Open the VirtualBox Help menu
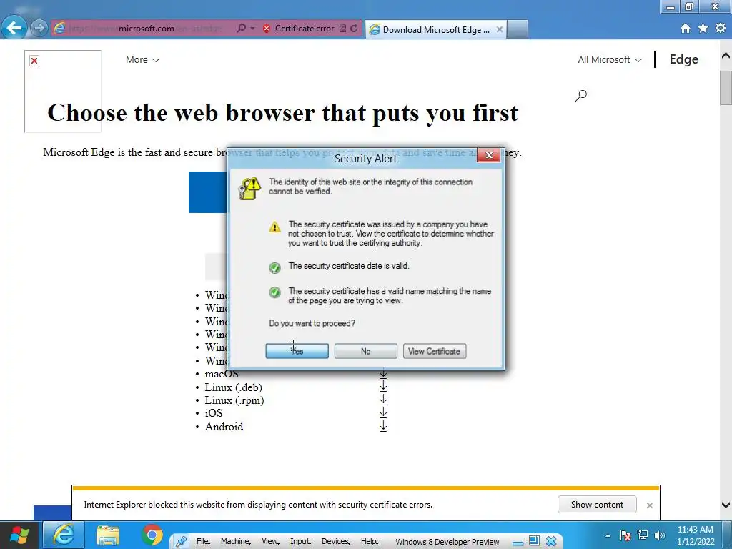The width and height of the screenshot is (732, 549). coord(370,541)
